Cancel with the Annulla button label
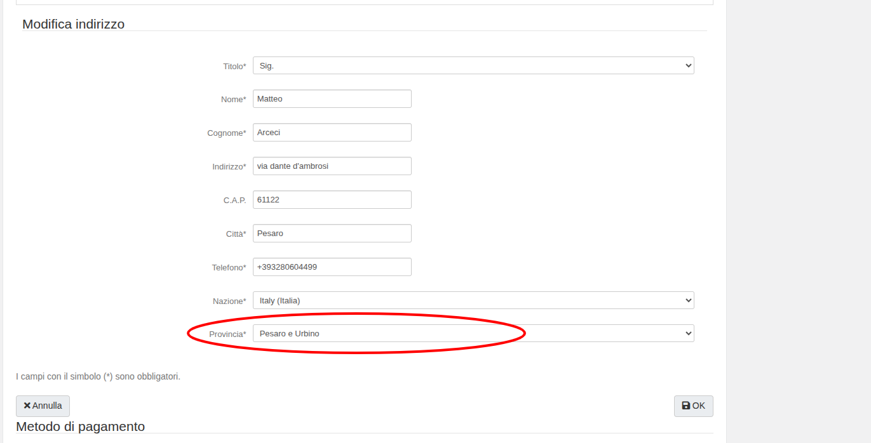 coord(47,406)
